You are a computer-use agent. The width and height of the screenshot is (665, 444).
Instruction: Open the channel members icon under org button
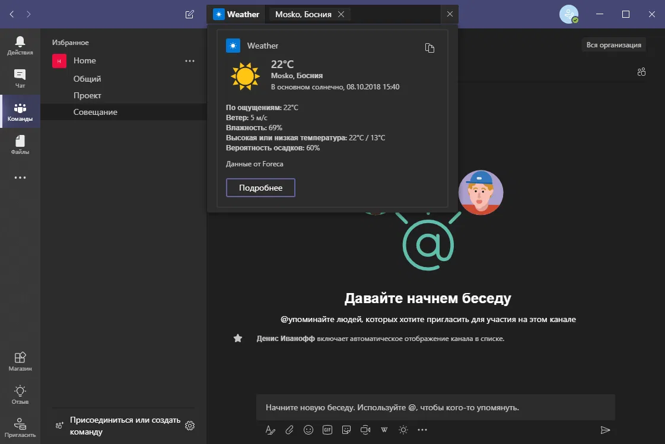coord(641,72)
